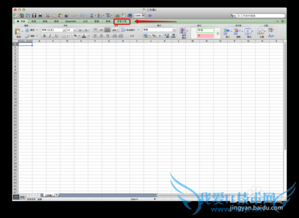Open the tab left of SmartArt
The width and height of the screenshot is (299, 218).
pos(56,21)
